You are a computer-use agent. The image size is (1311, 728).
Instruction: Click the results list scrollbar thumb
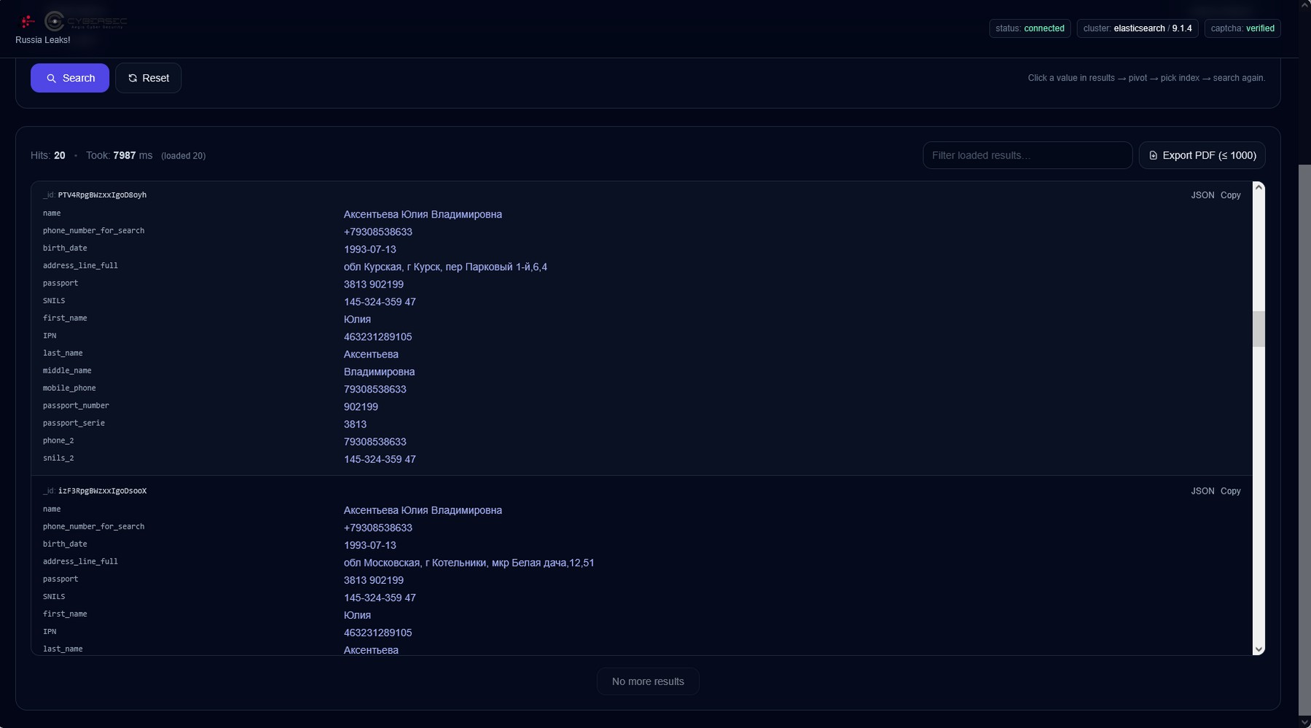[1259, 329]
